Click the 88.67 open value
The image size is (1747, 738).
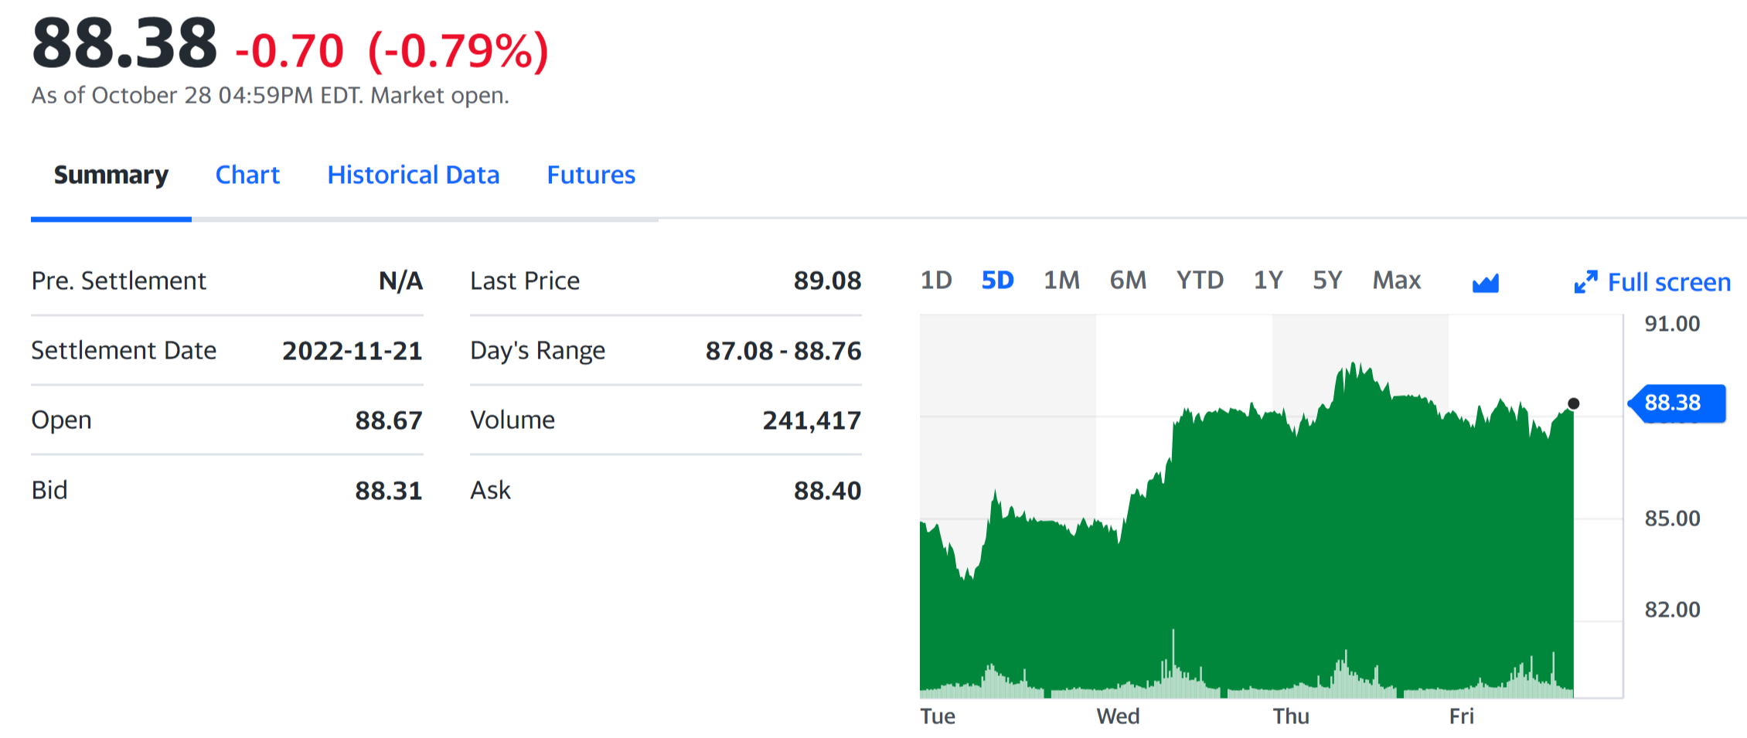pyautogui.click(x=389, y=421)
